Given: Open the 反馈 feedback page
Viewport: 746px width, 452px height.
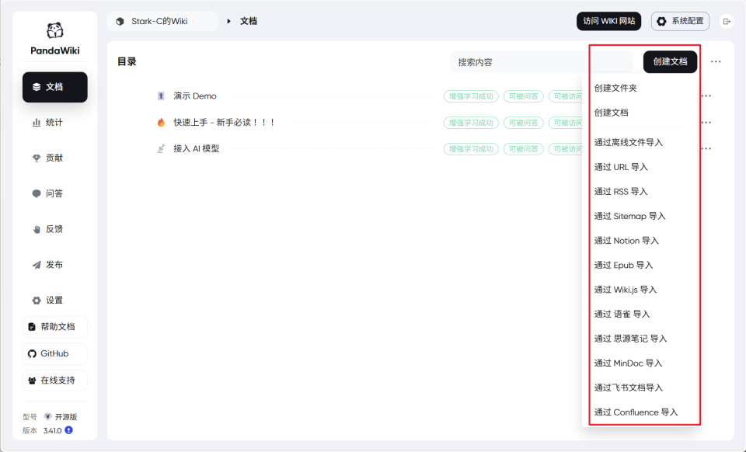Looking at the screenshot, I should tap(54, 229).
